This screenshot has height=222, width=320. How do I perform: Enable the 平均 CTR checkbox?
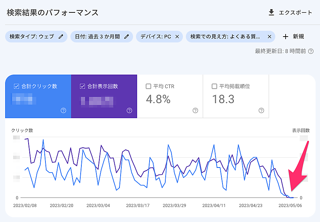click(x=148, y=87)
